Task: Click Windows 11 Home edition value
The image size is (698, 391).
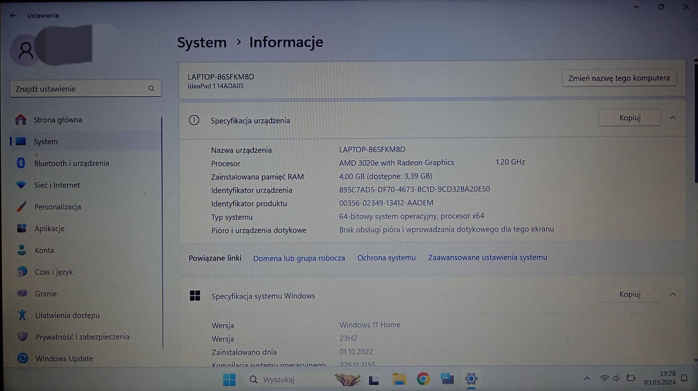Action: tap(370, 325)
